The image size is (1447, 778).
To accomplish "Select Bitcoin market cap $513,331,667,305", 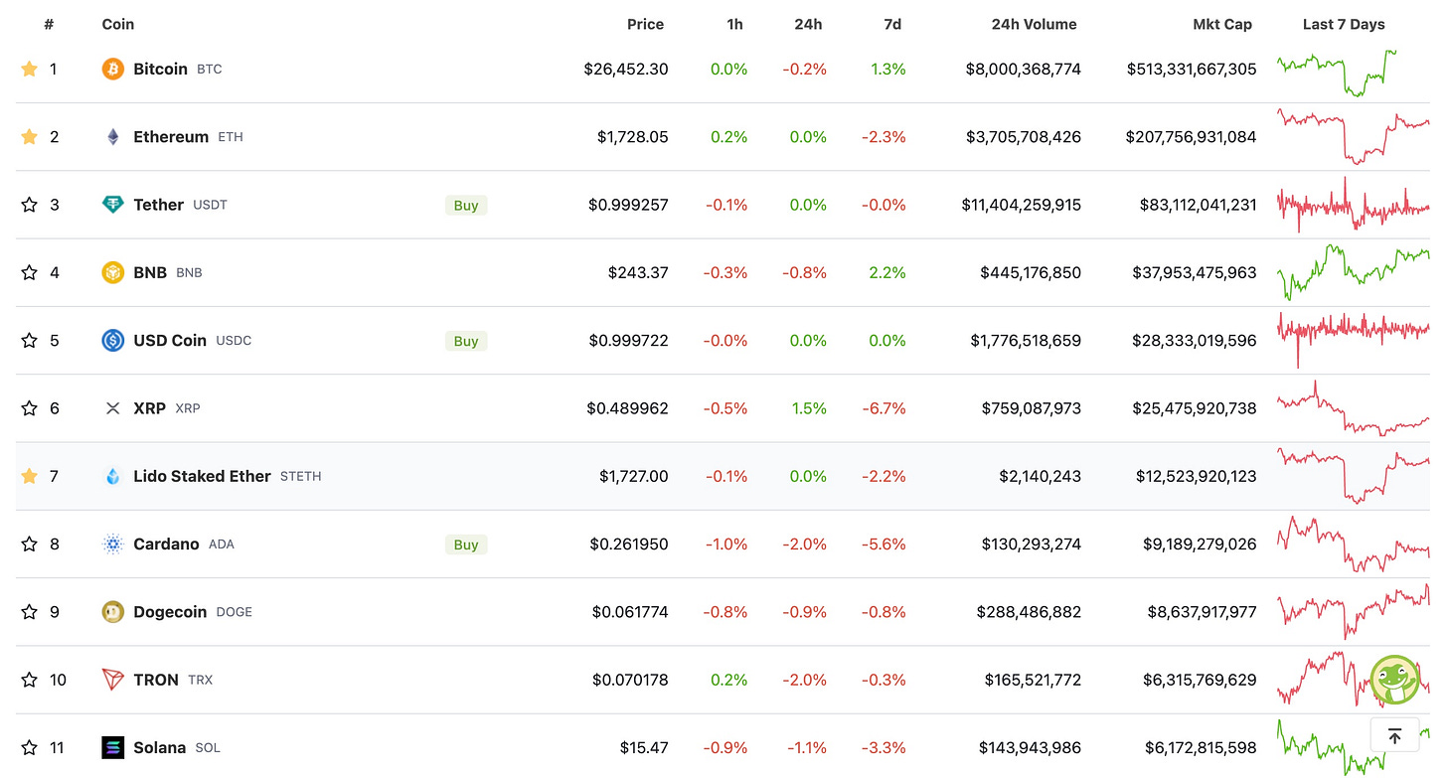I will click(1192, 69).
